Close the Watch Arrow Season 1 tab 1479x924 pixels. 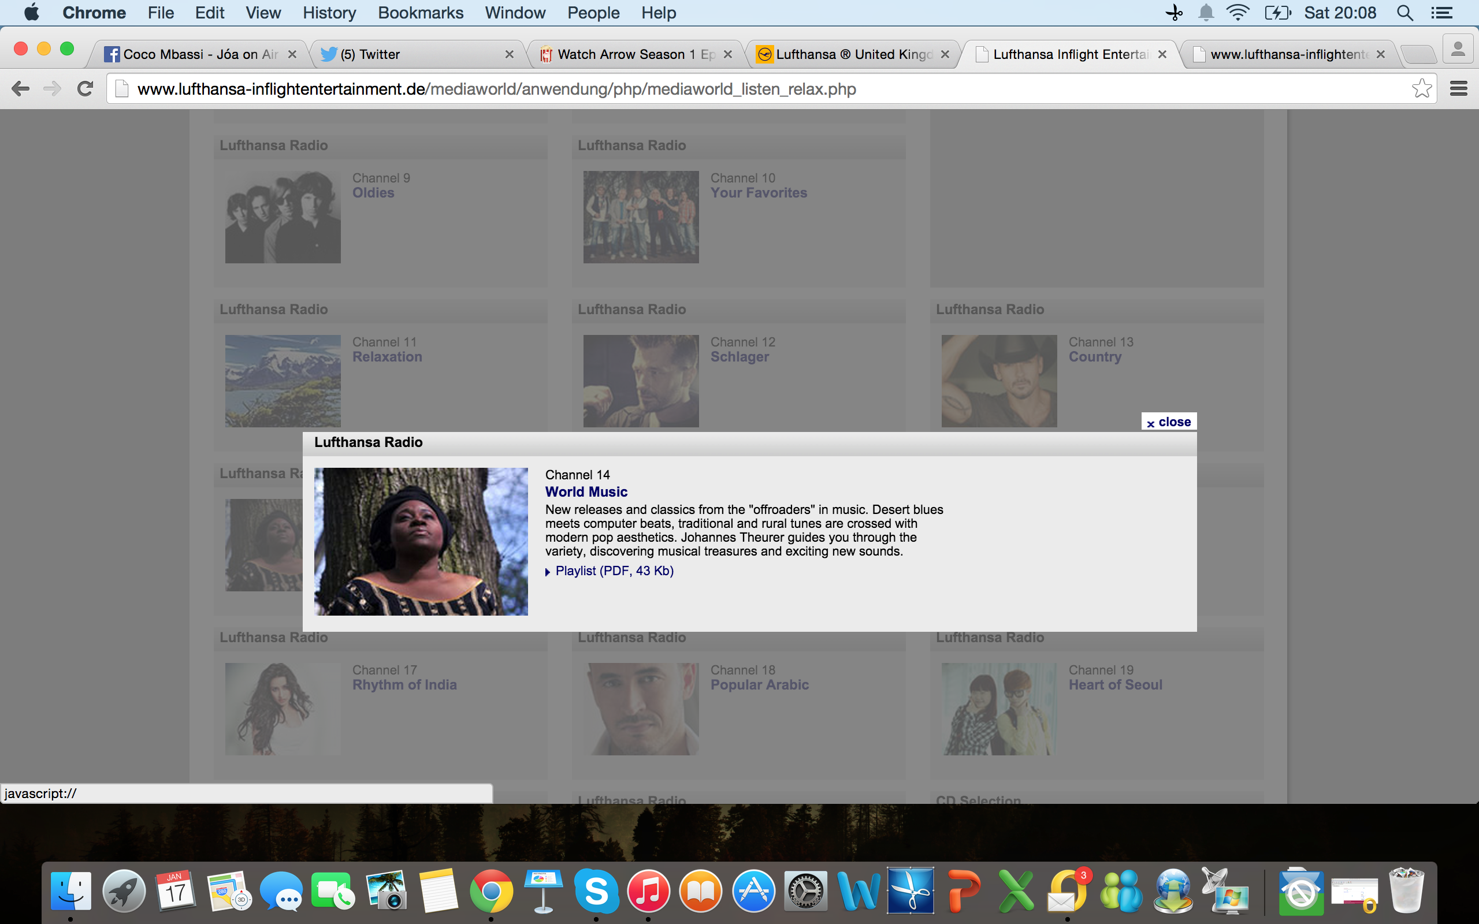tap(727, 54)
